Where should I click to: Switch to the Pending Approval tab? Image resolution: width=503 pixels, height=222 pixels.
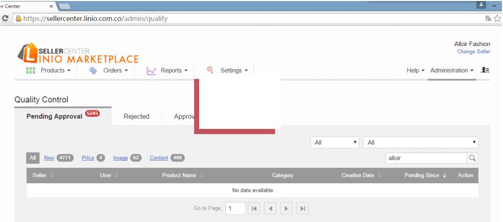(x=63, y=116)
